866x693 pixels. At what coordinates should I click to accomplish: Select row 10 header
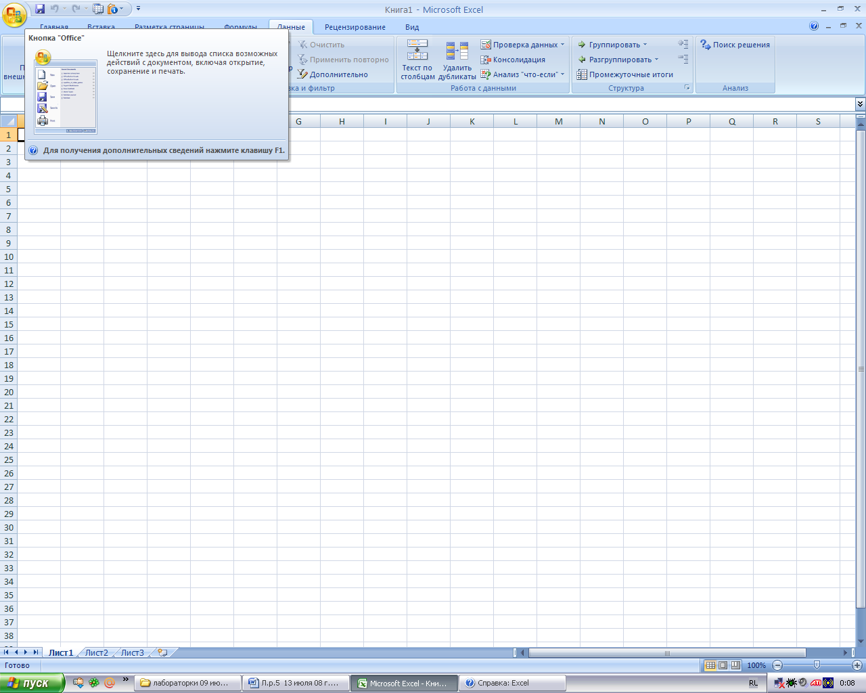(x=8, y=256)
